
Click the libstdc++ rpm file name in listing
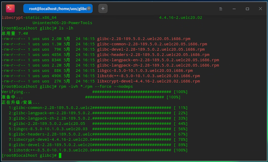[148, 76]
